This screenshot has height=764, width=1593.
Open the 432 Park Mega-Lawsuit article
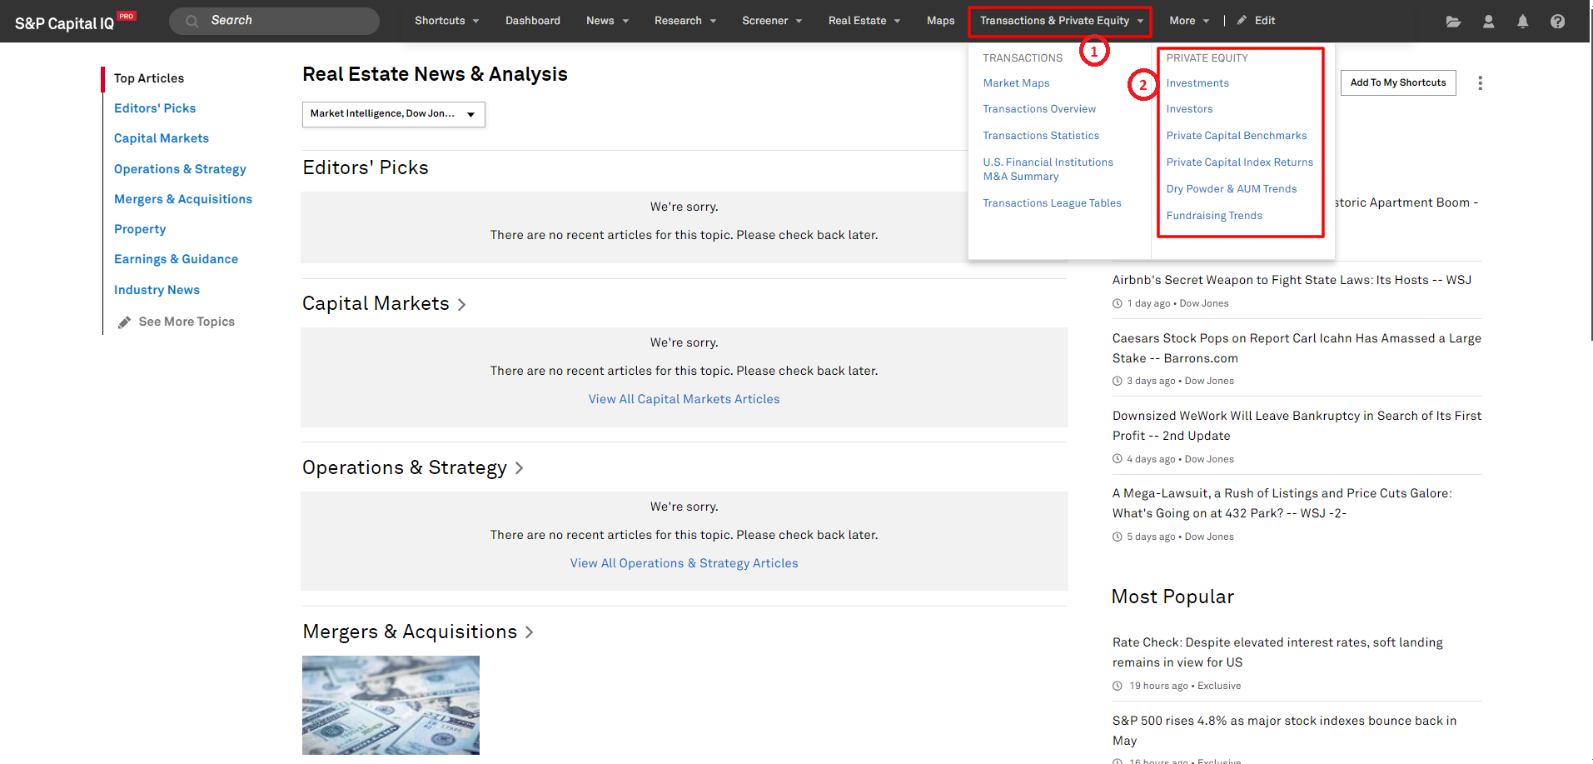[1282, 503]
